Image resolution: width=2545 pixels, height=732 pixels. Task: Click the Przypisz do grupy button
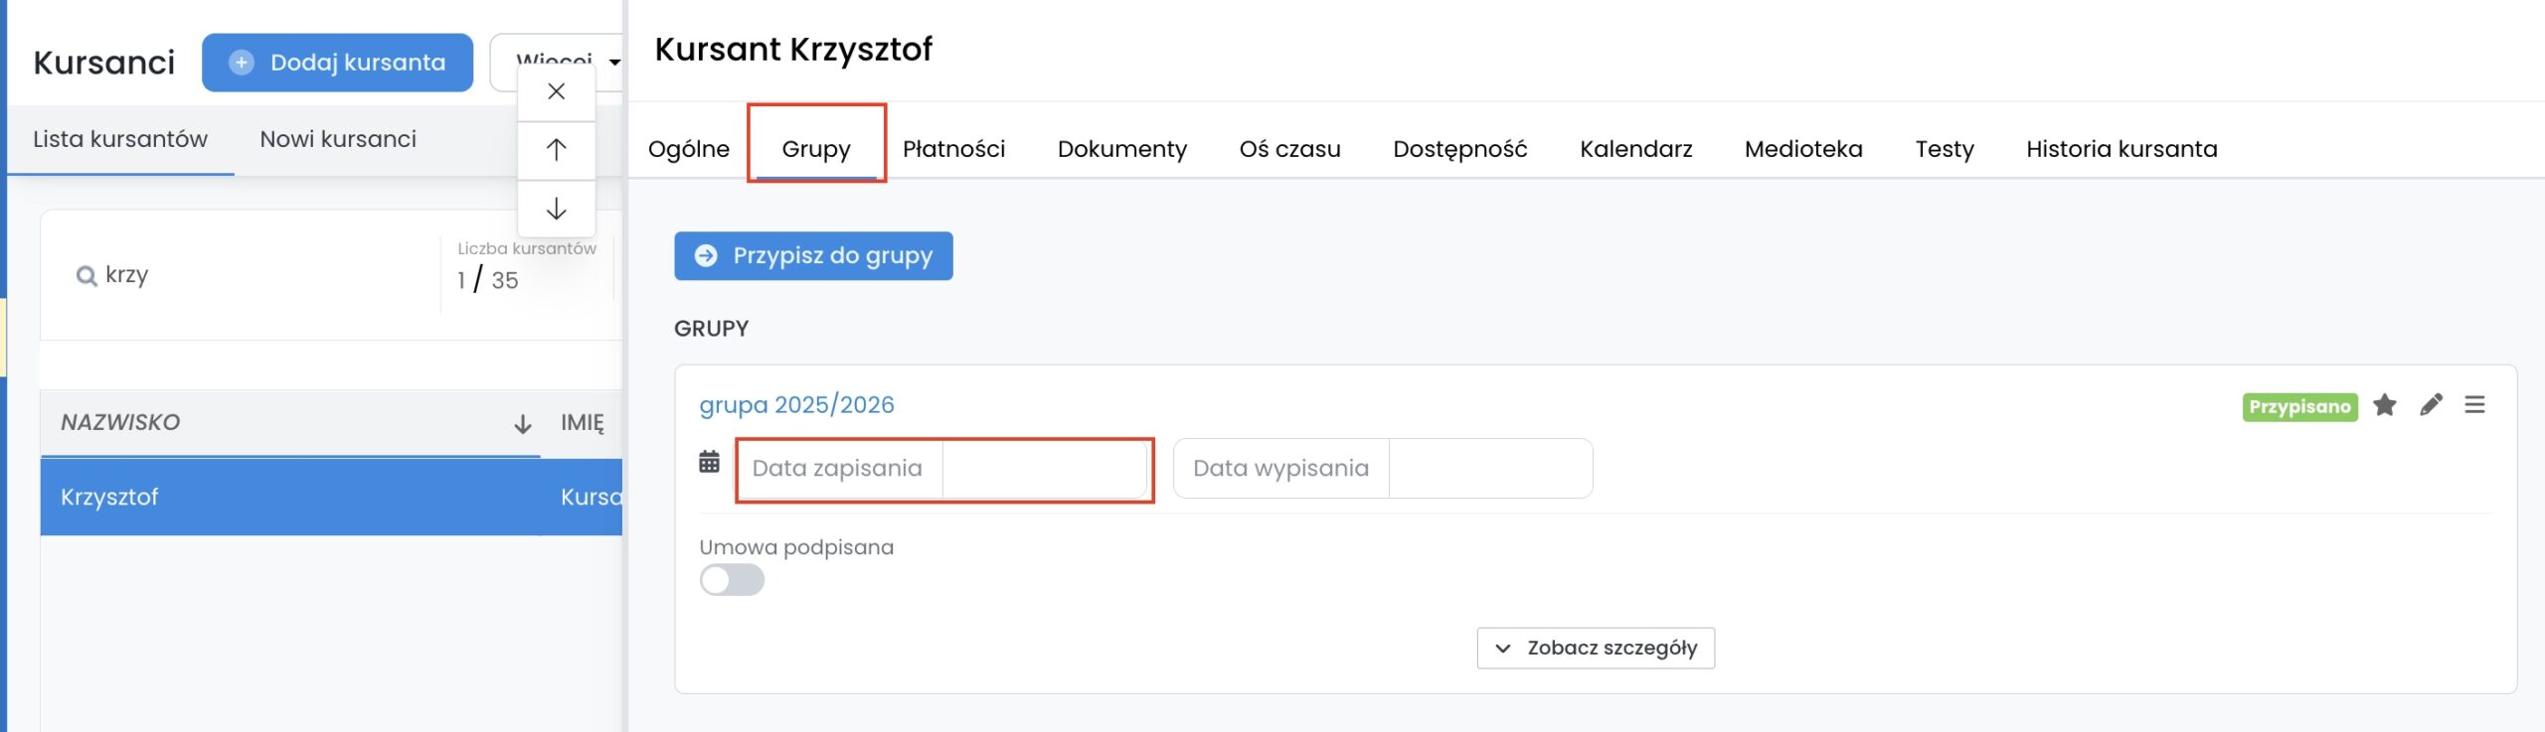point(812,256)
